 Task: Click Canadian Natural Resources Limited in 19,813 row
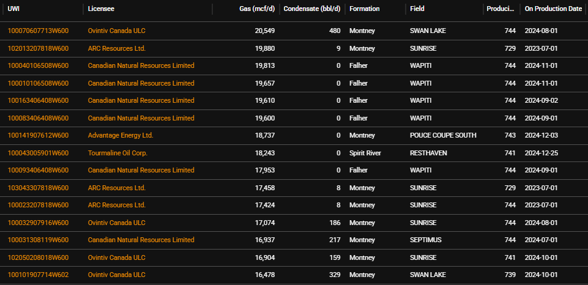[x=141, y=65]
